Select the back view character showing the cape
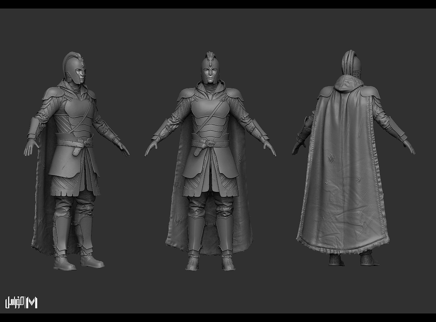This screenshot has width=436, height=322. point(353,158)
